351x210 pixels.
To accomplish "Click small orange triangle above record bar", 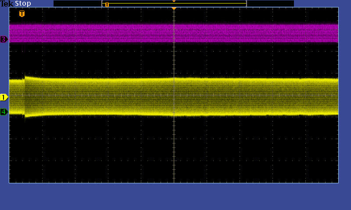I will [174, 1].
